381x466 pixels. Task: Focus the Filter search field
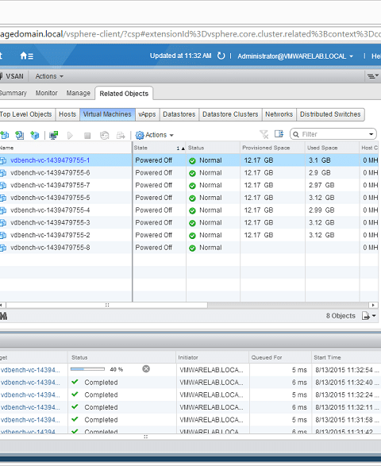click(x=333, y=134)
